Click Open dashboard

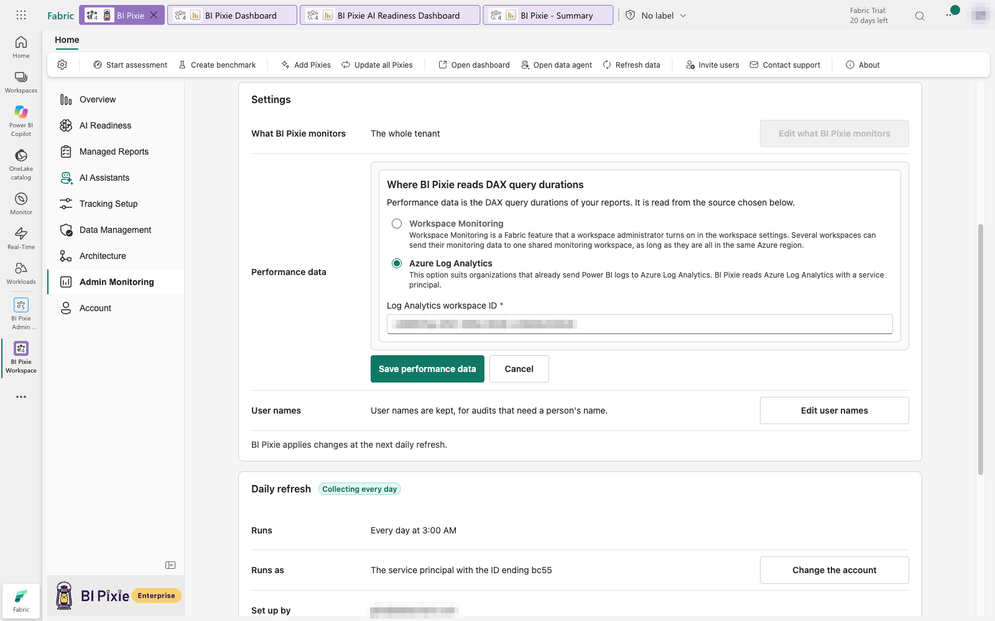click(474, 65)
